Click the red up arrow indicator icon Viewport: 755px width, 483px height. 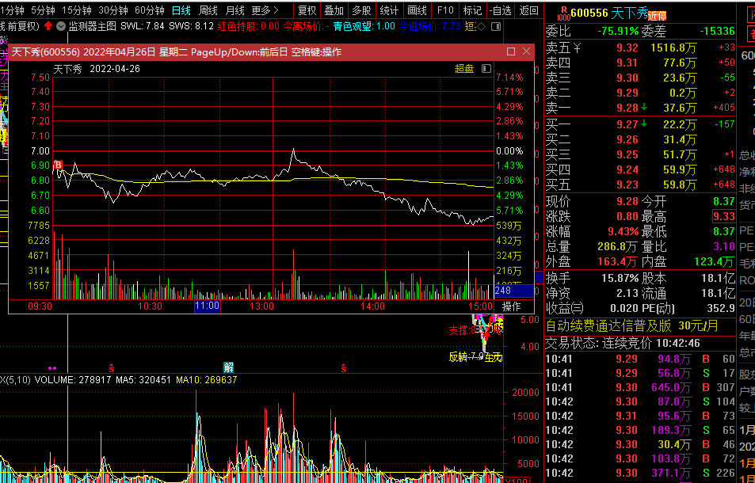coord(48,26)
